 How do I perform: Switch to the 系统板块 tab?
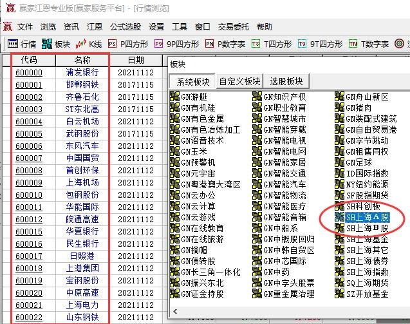[192, 82]
